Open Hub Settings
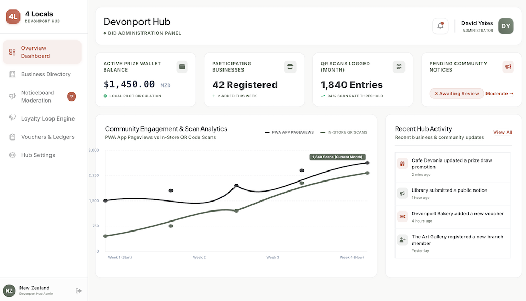This screenshot has width=526, height=301. [x=42, y=155]
